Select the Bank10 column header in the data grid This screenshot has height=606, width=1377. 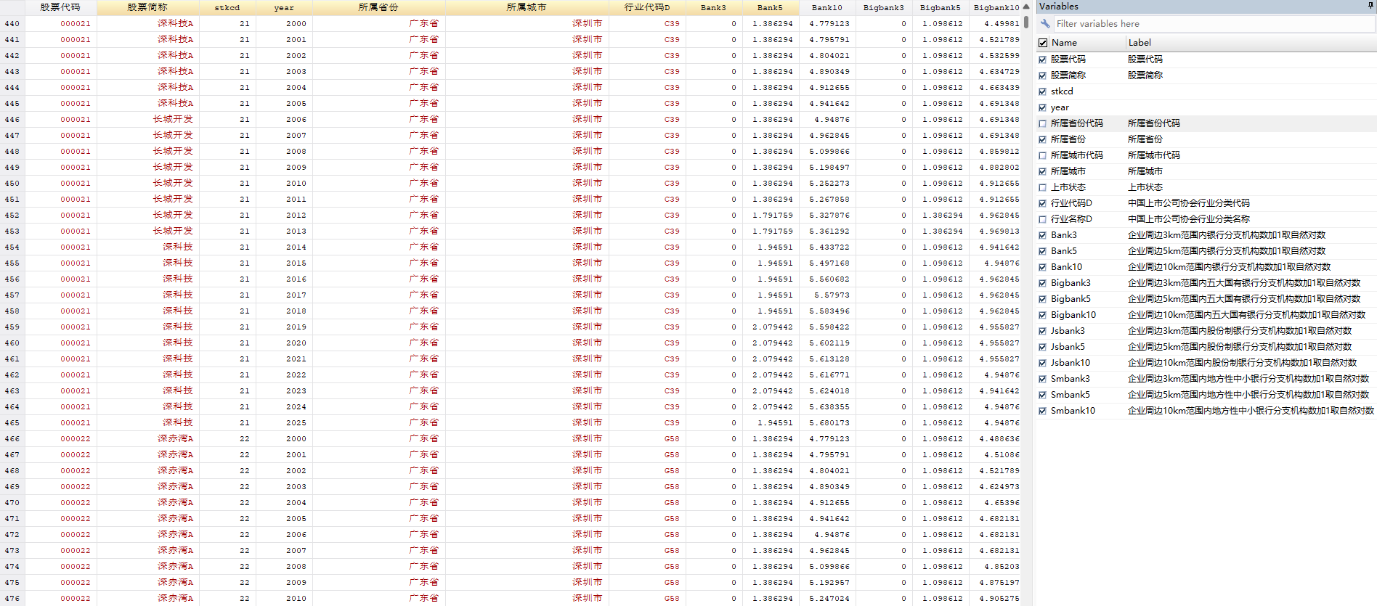coord(826,7)
